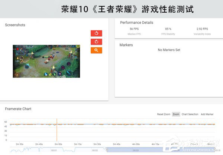Open the game screenshot thumbnail
This screenshot has width=223, height=155.
pyautogui.click(x=46, y=61)
